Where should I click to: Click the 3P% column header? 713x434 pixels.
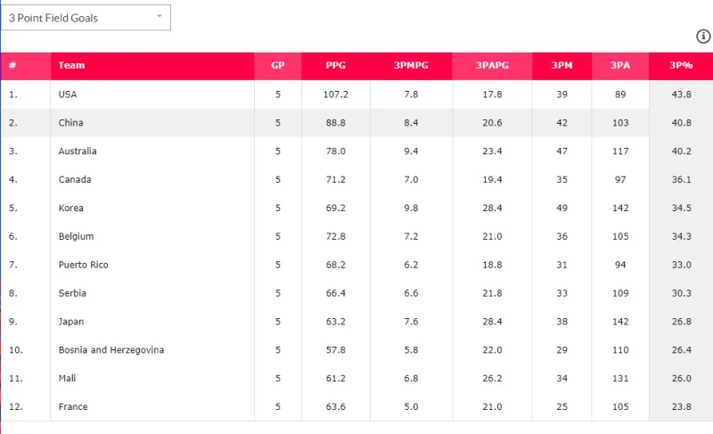tap(681, 66)
